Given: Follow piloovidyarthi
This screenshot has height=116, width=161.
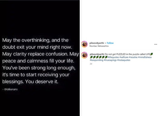Looking at the screenshot, I should click(110, 43).
